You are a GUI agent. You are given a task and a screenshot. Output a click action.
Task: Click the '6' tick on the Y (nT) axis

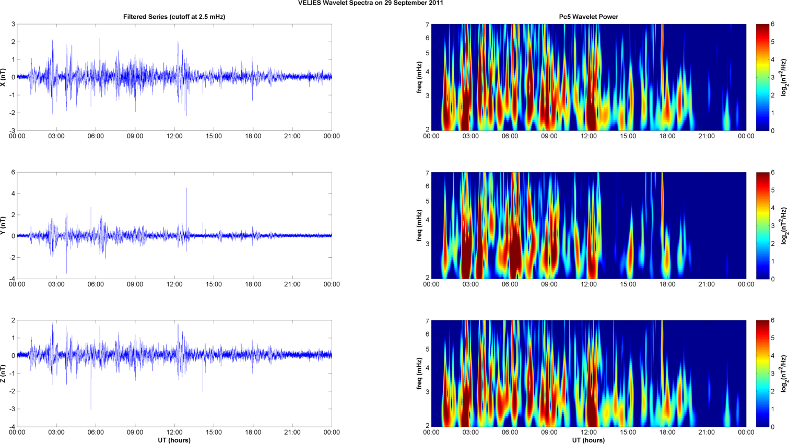coord(13,173)
